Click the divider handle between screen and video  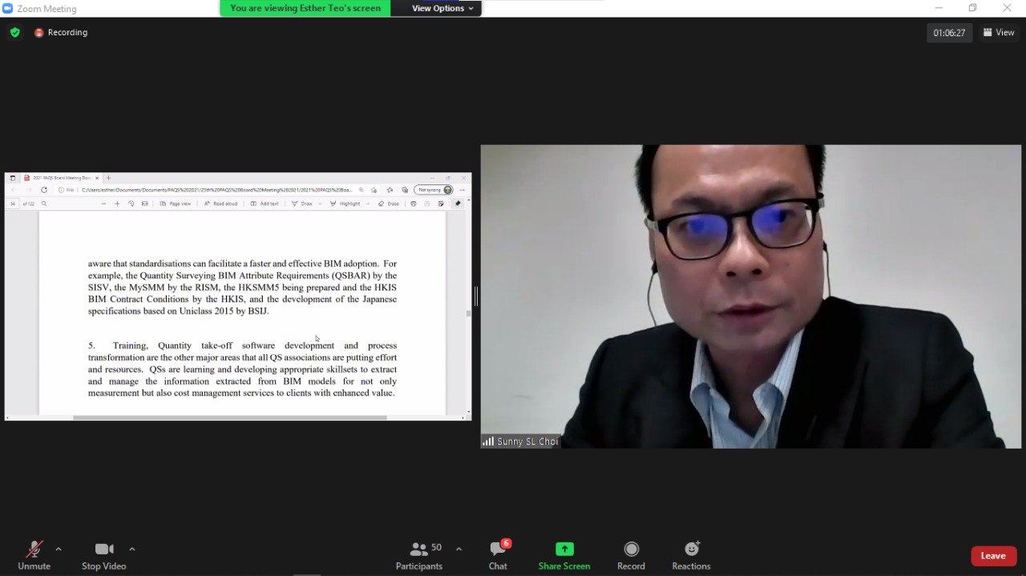tap(476, 296)
